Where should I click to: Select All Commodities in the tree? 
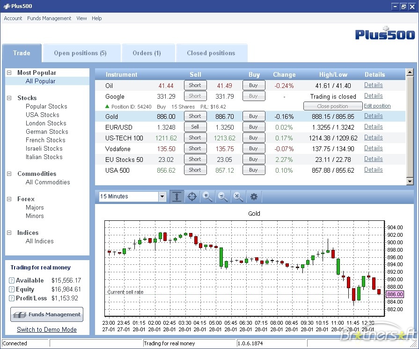48,182
